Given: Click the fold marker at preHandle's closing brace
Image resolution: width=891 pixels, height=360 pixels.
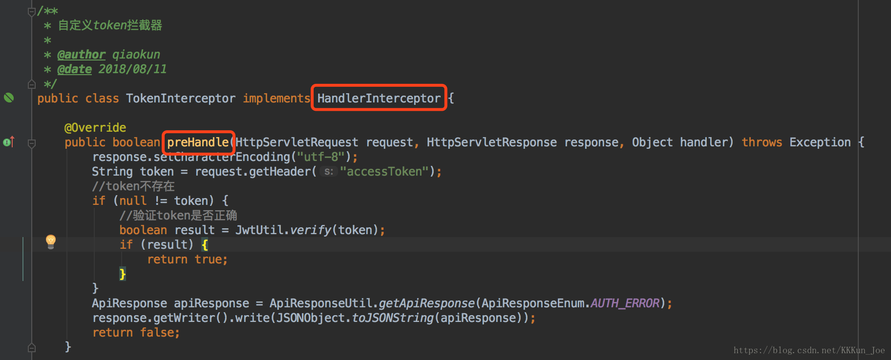Looking at the screenshot, I should coord(32,347).
